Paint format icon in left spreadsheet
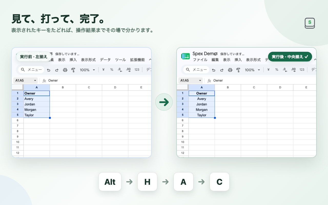 point(73,70)
